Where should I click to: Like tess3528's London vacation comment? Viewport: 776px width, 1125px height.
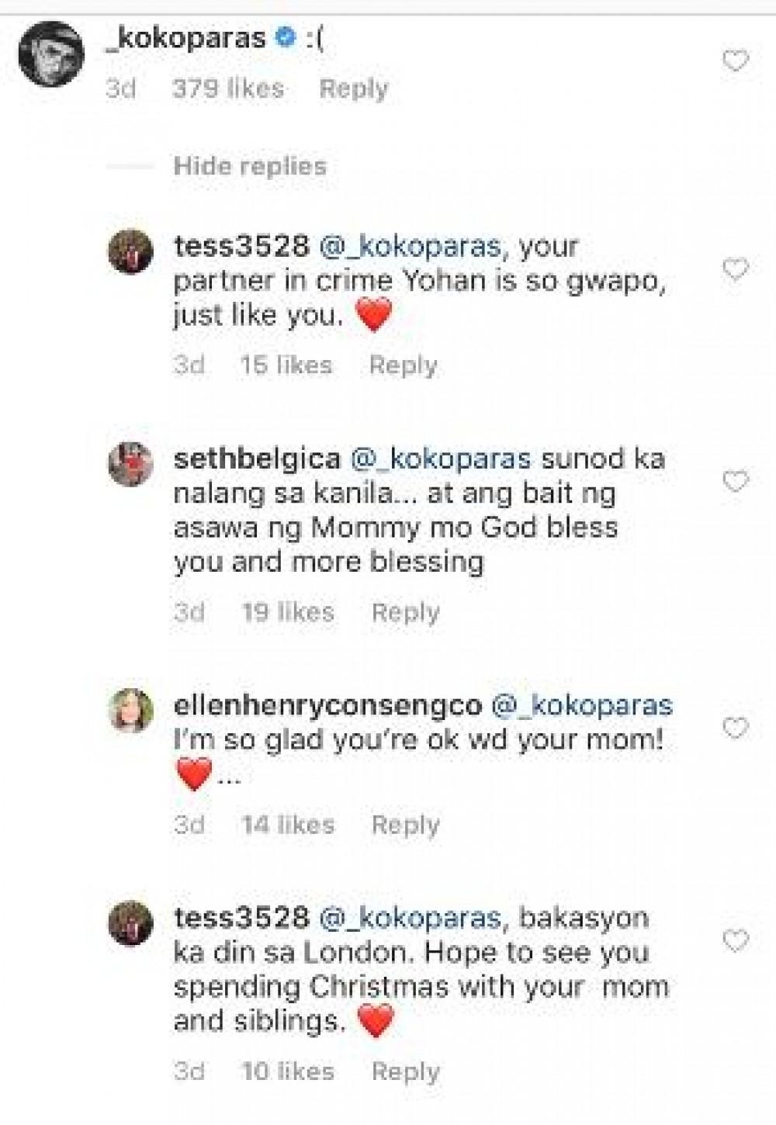(735, 941)
